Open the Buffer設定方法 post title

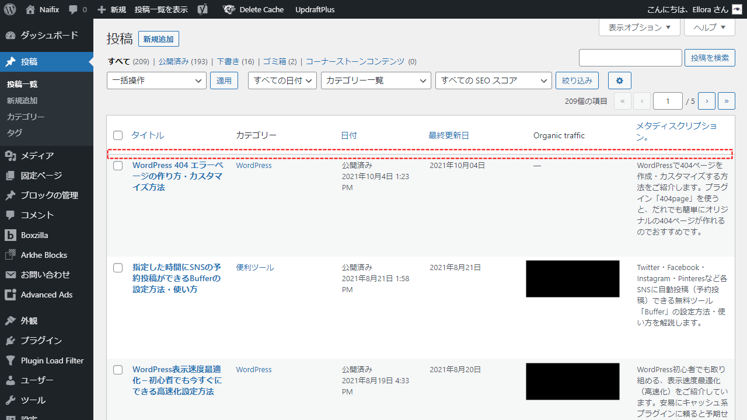(177, 278)
